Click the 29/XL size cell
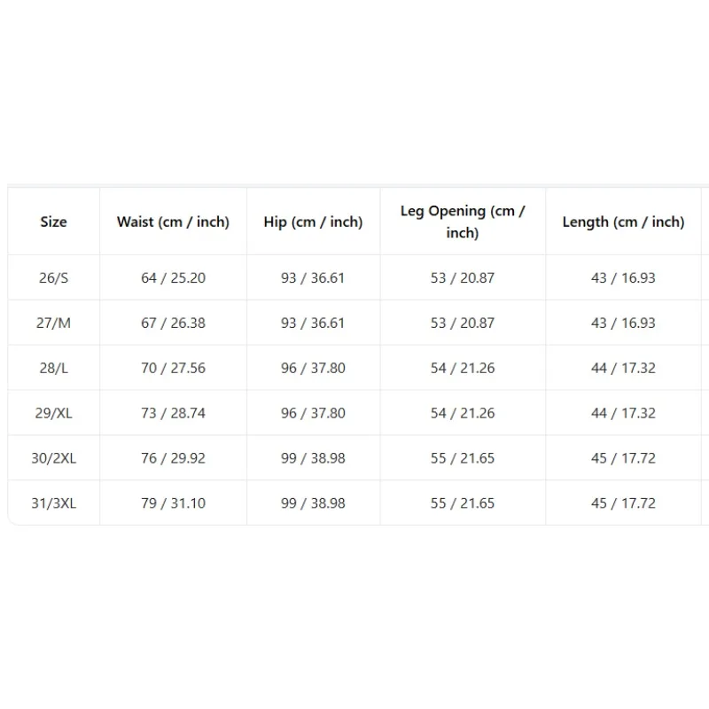 point(53,413)
